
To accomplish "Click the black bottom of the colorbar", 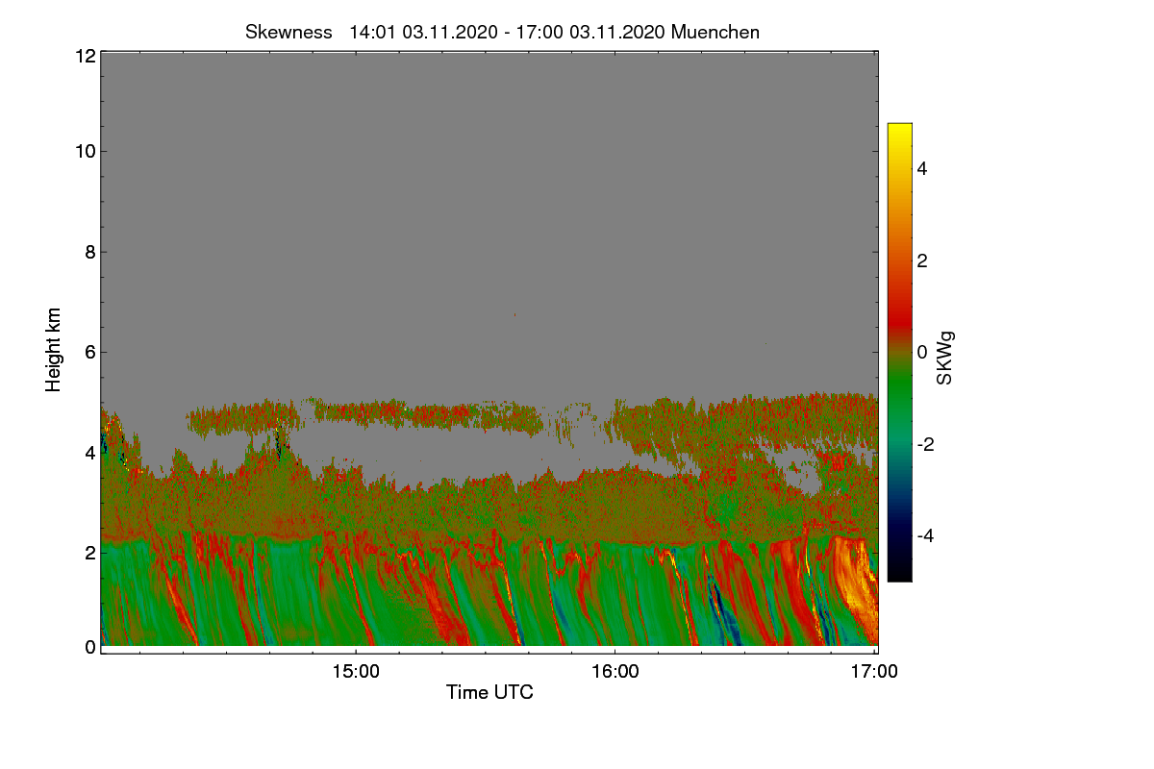I will point(899,572).
